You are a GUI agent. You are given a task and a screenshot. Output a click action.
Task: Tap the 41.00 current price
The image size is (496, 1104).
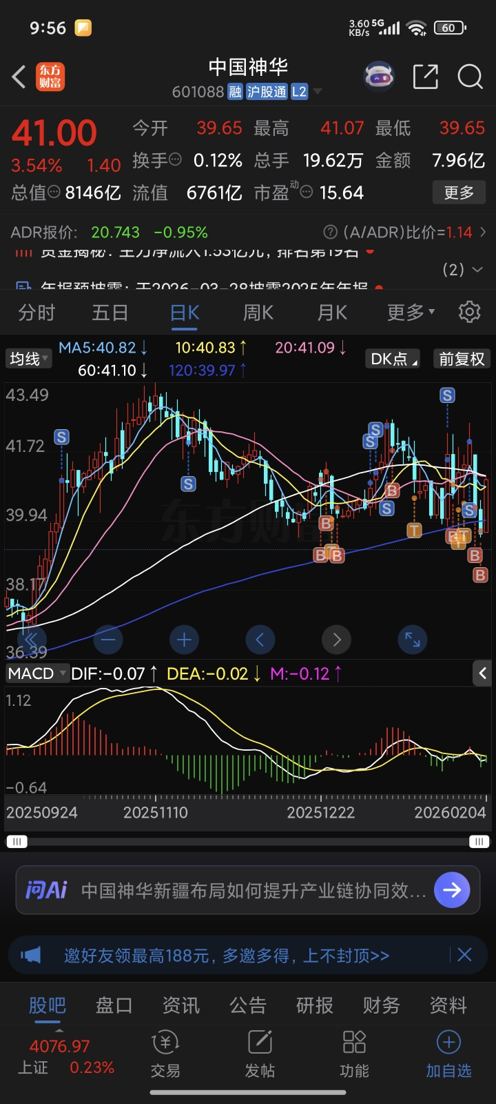coord(54,133)
